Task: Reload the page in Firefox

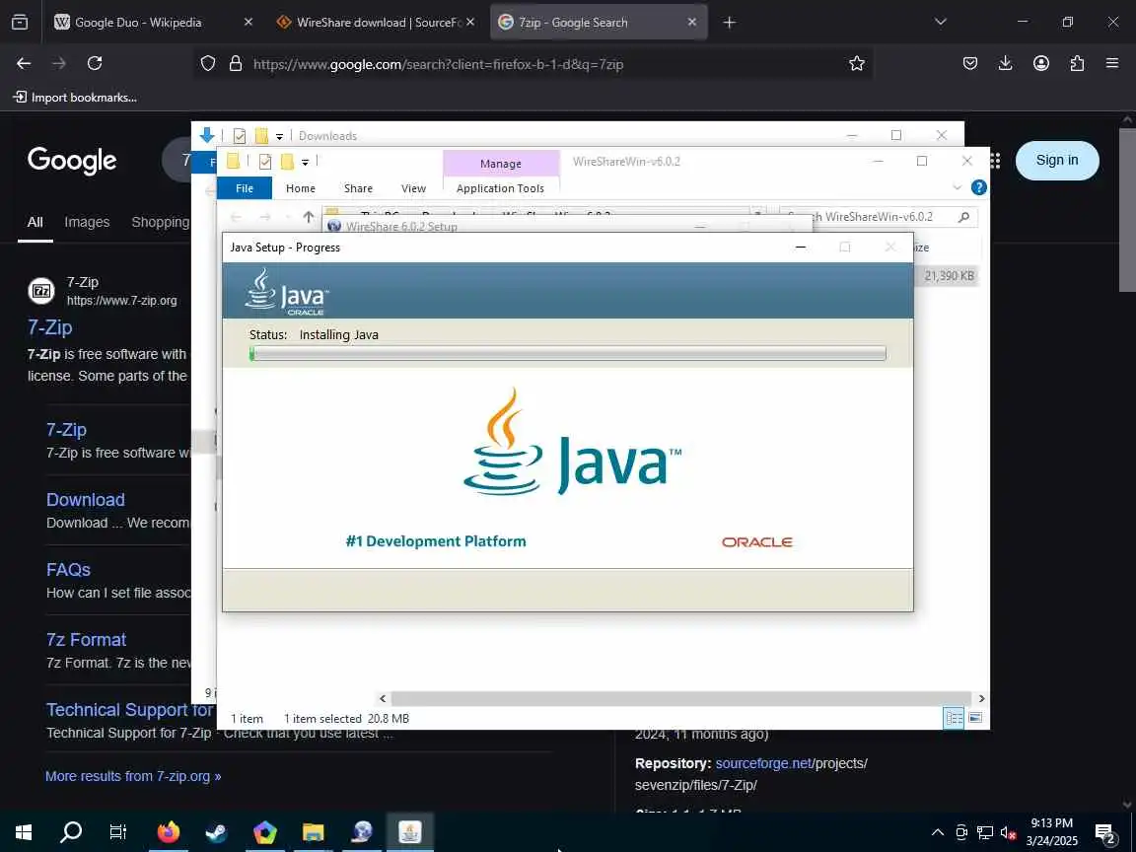Action: click(95, 64)
